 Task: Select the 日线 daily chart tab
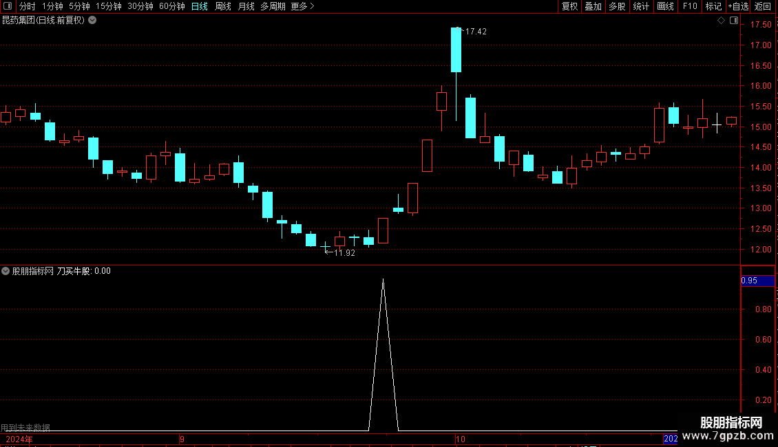(x=200, y=6)
